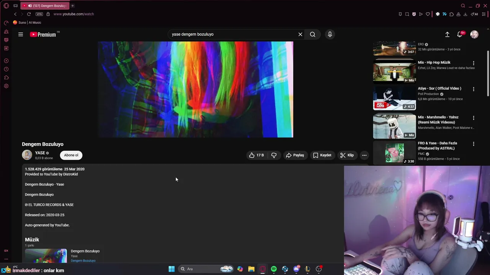Click the page vertical scrollbar
The height and width of the screenshot is (275, 490).
[488, 73]
